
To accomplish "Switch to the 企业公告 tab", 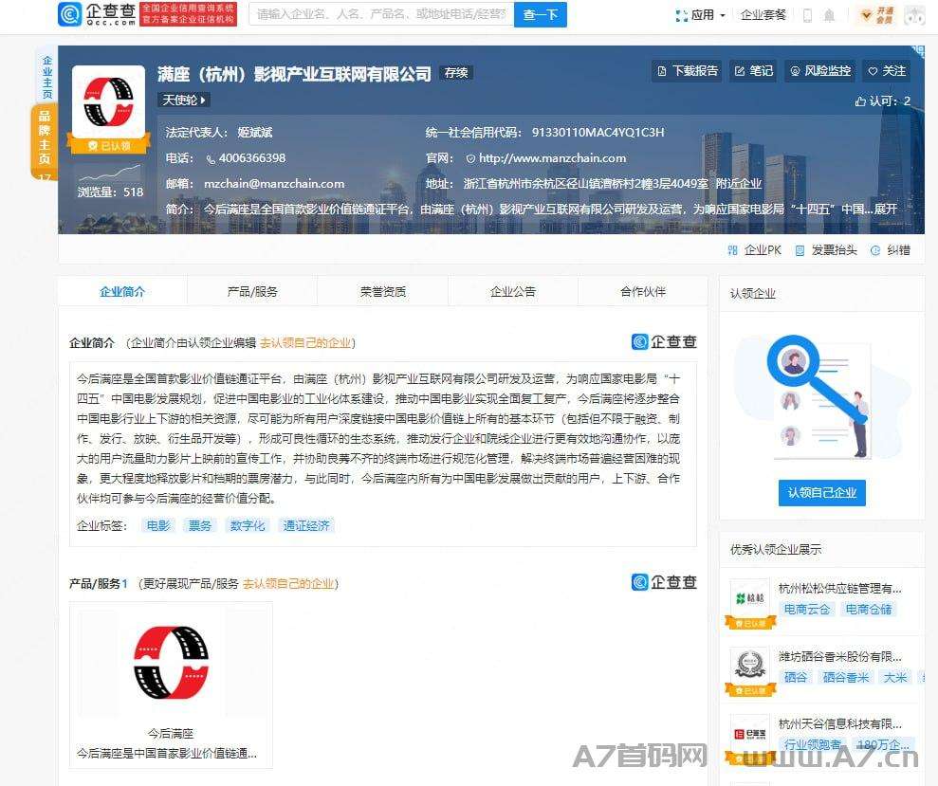I will pos(513,291).
